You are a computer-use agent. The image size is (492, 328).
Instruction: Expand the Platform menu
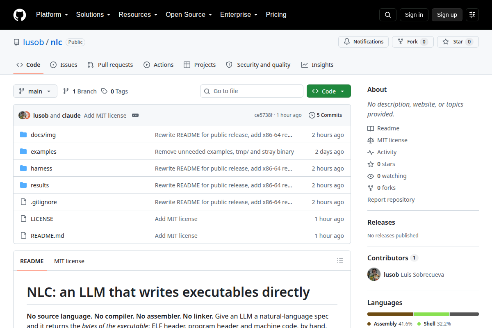(52, 15)
